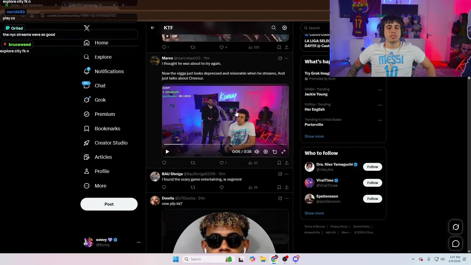Play the video in Marco's post
This screenshot has width=471, height=265.
(167, 152)
